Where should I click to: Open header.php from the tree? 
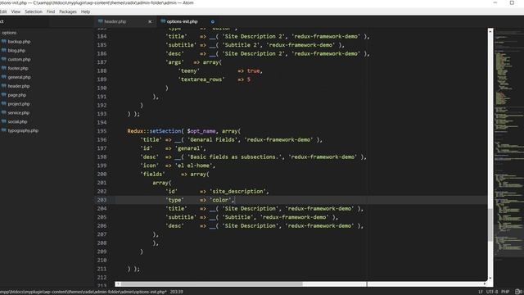(x=19, y=86)
